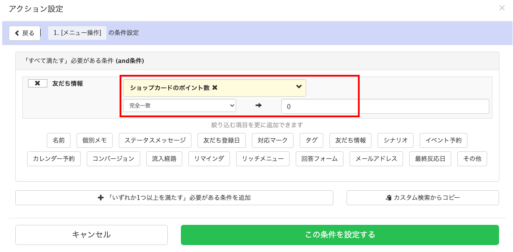Remove the condition row via X icon

[38, 83]
